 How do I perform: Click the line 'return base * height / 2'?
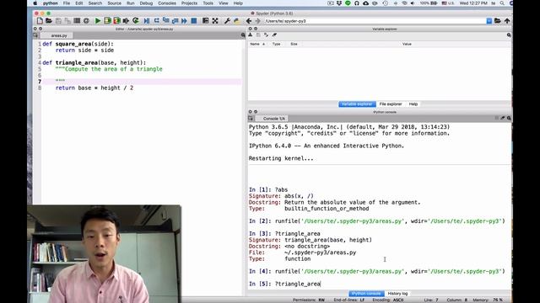click(x=94, y=88)
